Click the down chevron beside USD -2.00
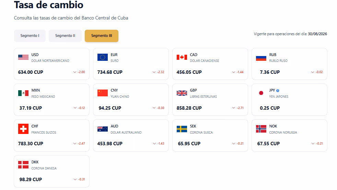 (x=75, y=72)
